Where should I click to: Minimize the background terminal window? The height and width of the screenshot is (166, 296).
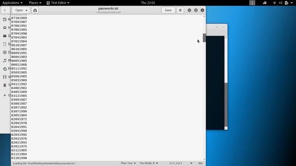[210, 27]
